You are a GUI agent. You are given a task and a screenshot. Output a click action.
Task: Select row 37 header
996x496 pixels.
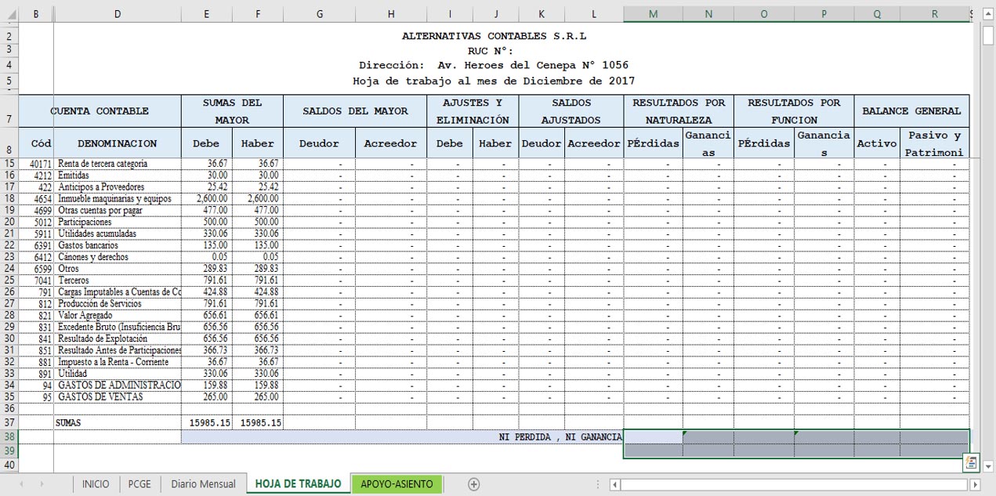9,422
